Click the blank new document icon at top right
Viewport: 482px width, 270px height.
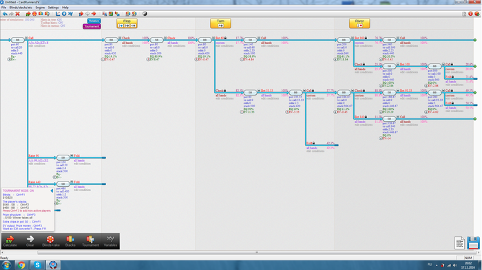pyautogui.click(x=464, y=14)
